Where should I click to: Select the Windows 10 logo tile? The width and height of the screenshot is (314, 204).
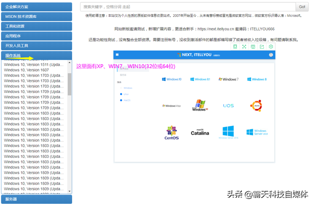pyautogui.click(x=172, y=79)
